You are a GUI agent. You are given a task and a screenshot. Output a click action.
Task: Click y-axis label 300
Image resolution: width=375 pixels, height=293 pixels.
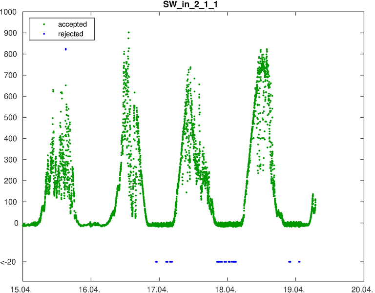click(11, 160)
